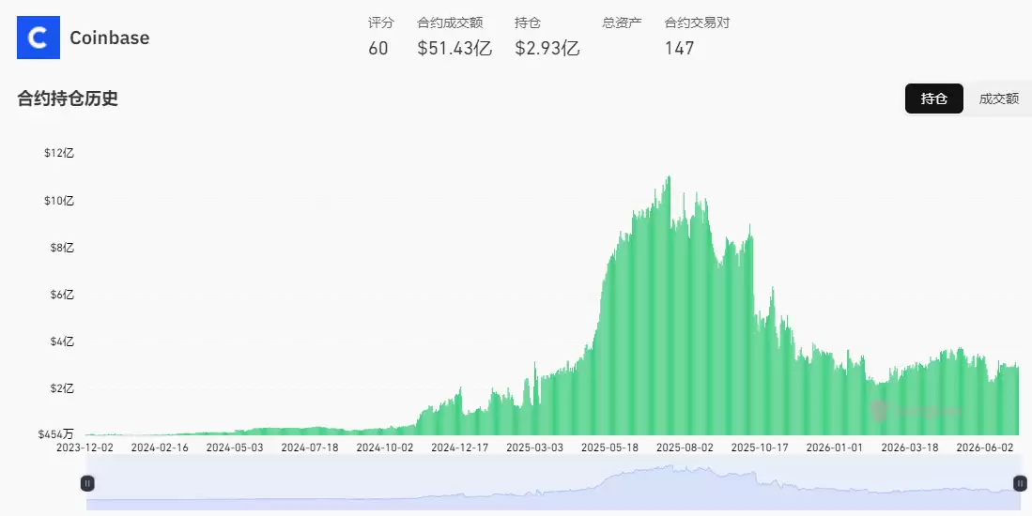Image resolution: width=1032 pixels, height=516 pixels.
Task: Click the mini chart range overview
Action: pyautogui.click(x=553, y=484)
